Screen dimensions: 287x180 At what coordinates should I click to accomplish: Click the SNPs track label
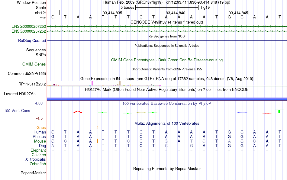point(41,55)
